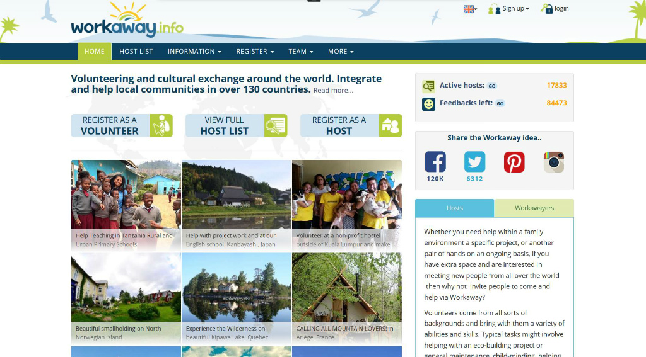Switch to the Workawayers tab
This screenshot has width=646, height=357.
click(x=534, y=208)
